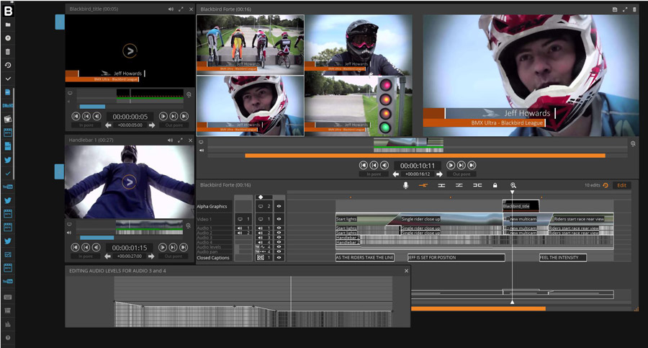Toggle visibility eye for Audio pan track
Image resolution: width=648 pixels, height=348 pixels.
point(279,251)
